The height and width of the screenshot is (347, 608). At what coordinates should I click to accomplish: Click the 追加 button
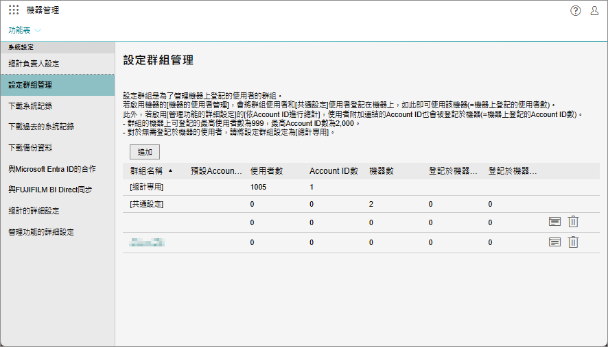[x=145, y=152]
